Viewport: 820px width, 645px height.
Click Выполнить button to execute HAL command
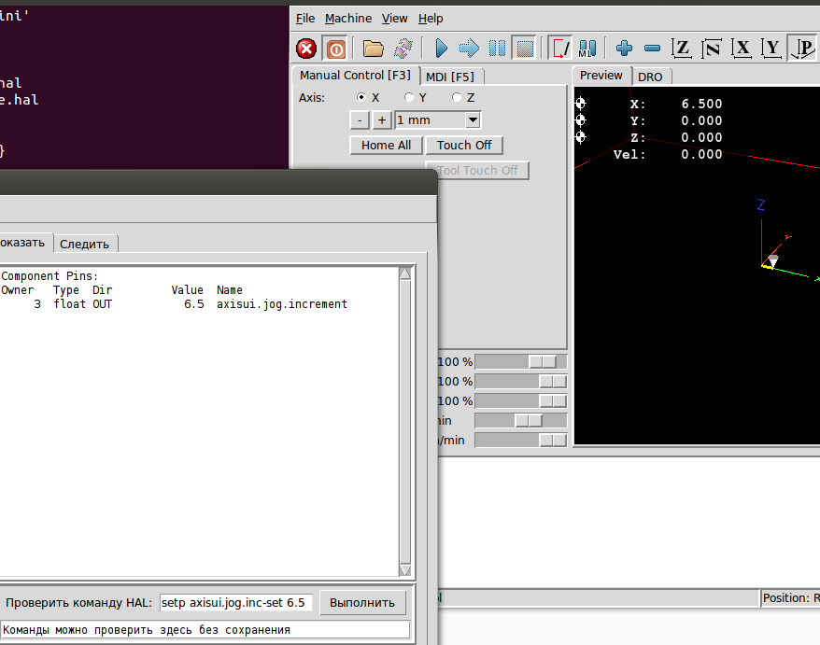(x=362, y=603)
